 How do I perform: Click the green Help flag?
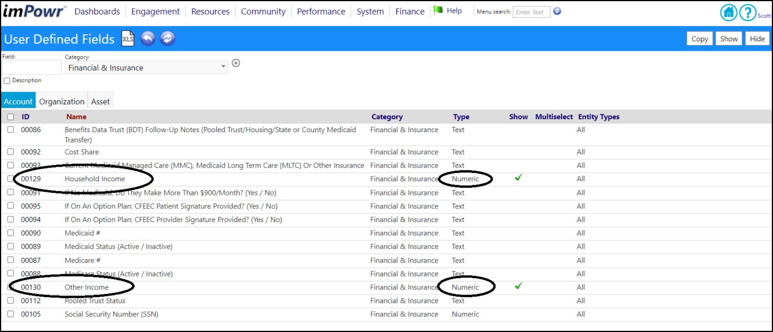(x=438, y=10)
